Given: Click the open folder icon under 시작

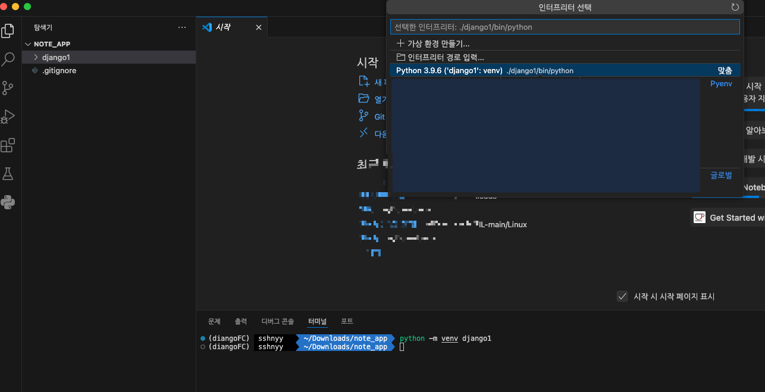Looking at the screenshot, I should 363,99.
